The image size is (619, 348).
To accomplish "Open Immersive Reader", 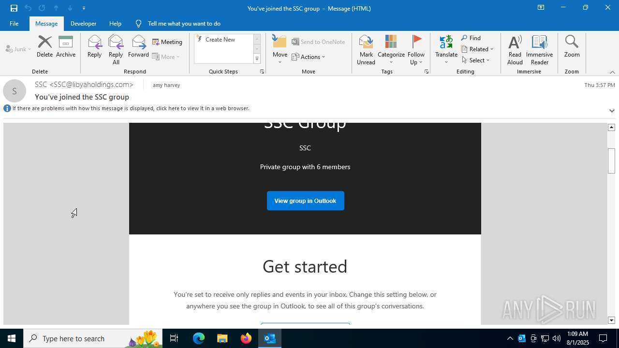I will pos(539,50).
